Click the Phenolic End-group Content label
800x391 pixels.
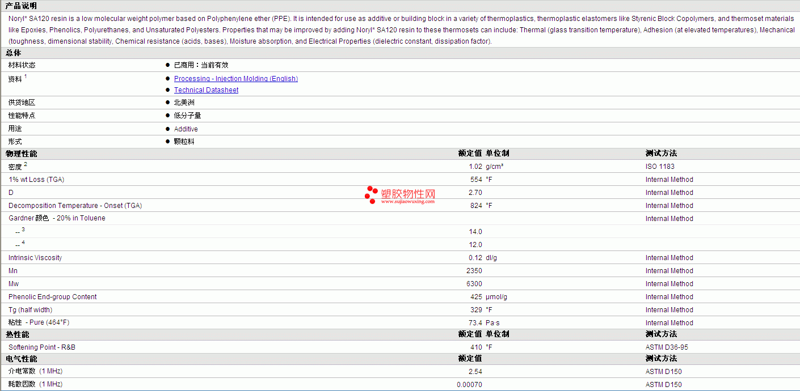point(53,297)
